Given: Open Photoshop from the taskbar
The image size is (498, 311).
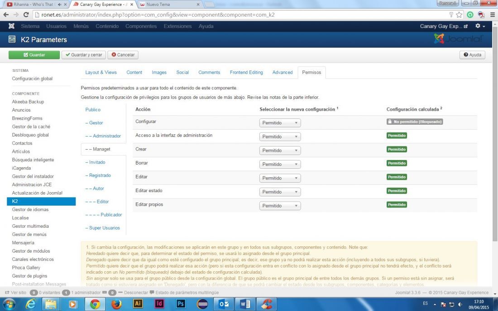Looking at the screenshot, I should coord(181,304).
